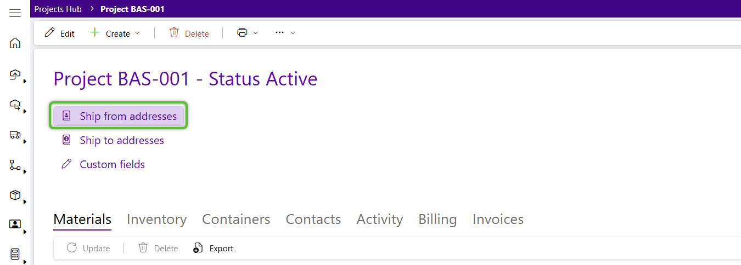Go to the Home sidebar icon
Viewport: 741px width, 265px height.
click(x=15, y=43)
